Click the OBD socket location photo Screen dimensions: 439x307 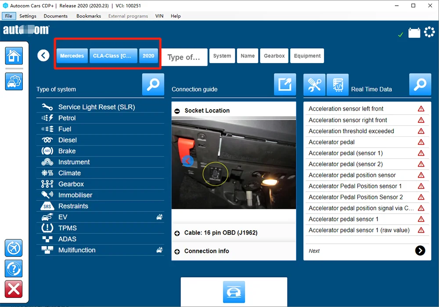[x=234, y=164]
